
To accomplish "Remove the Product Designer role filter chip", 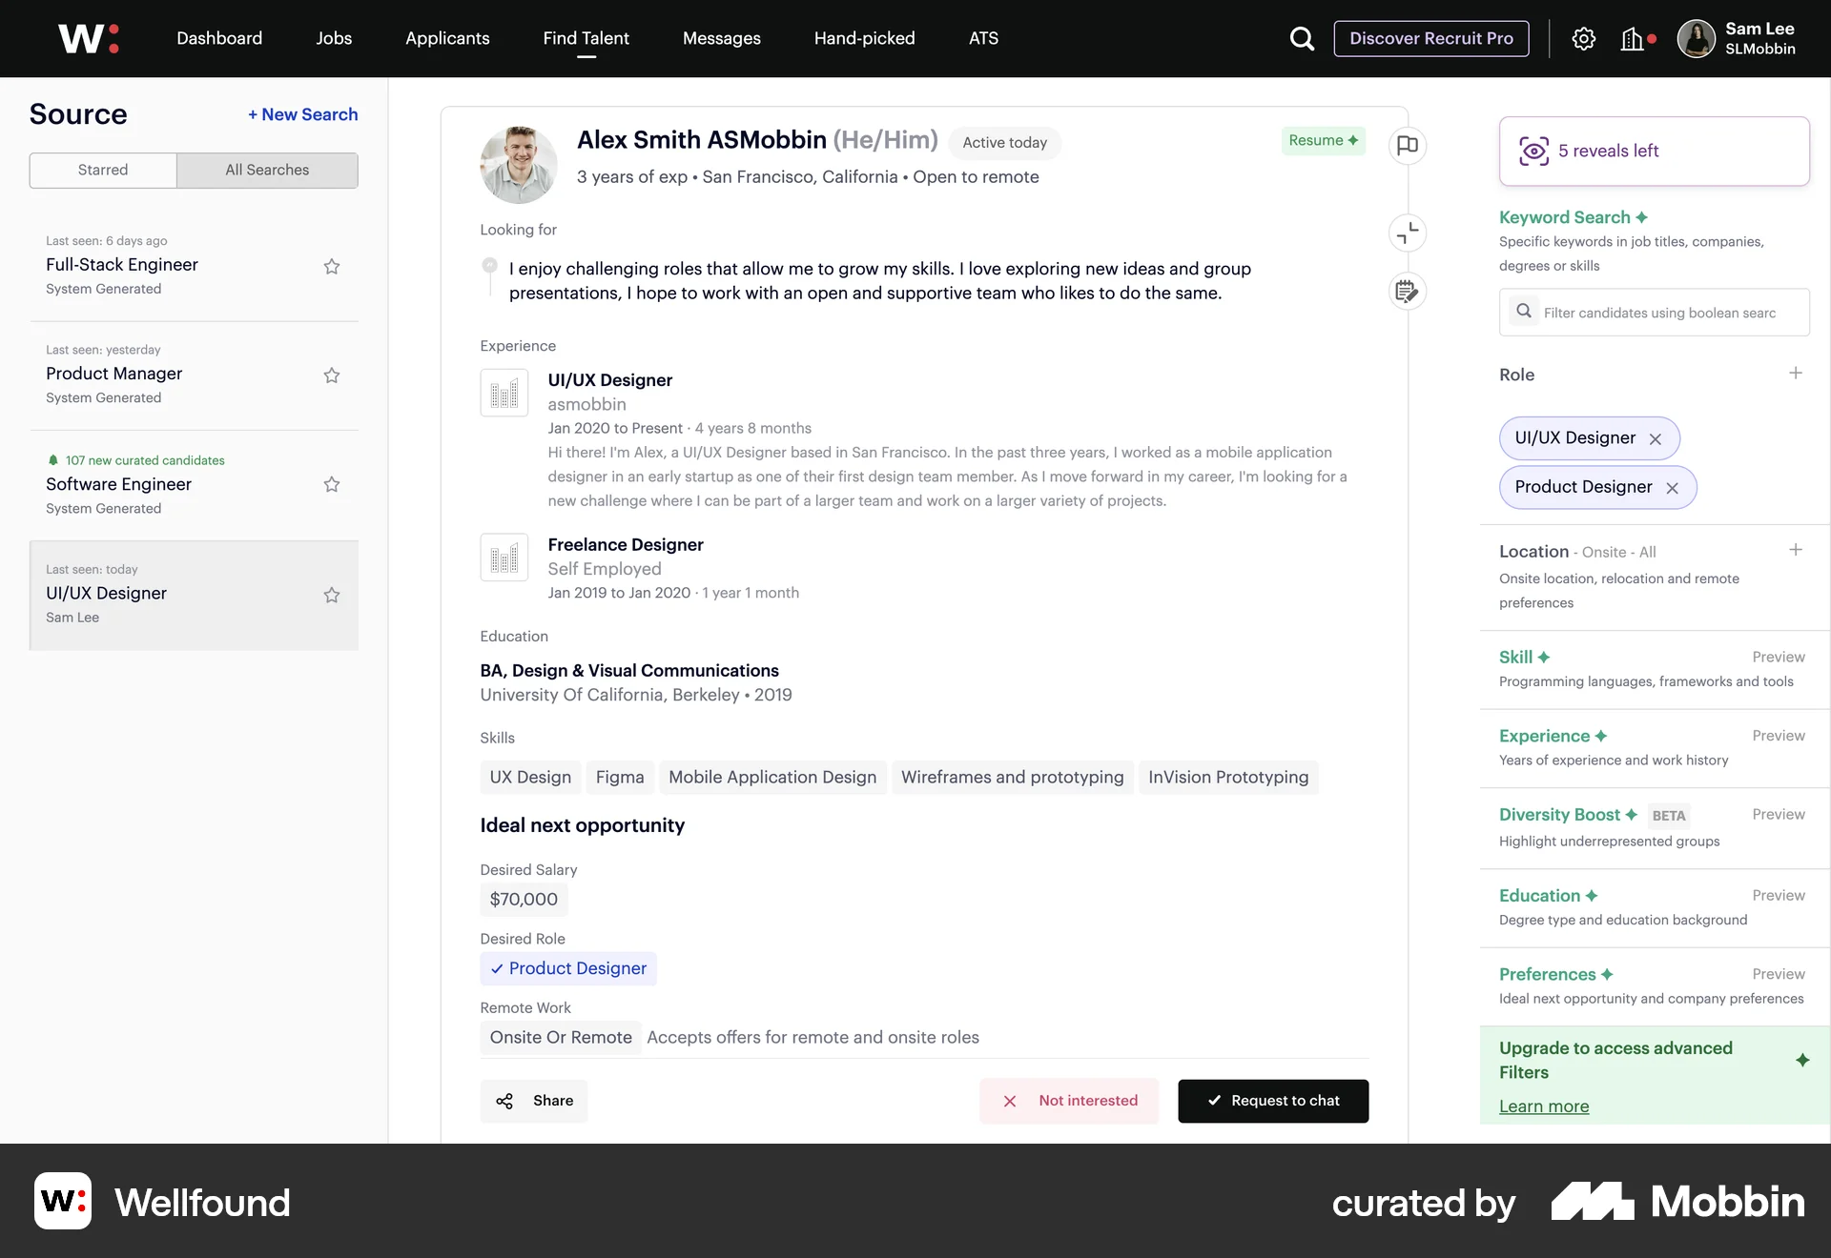I will coord(1673,487).
